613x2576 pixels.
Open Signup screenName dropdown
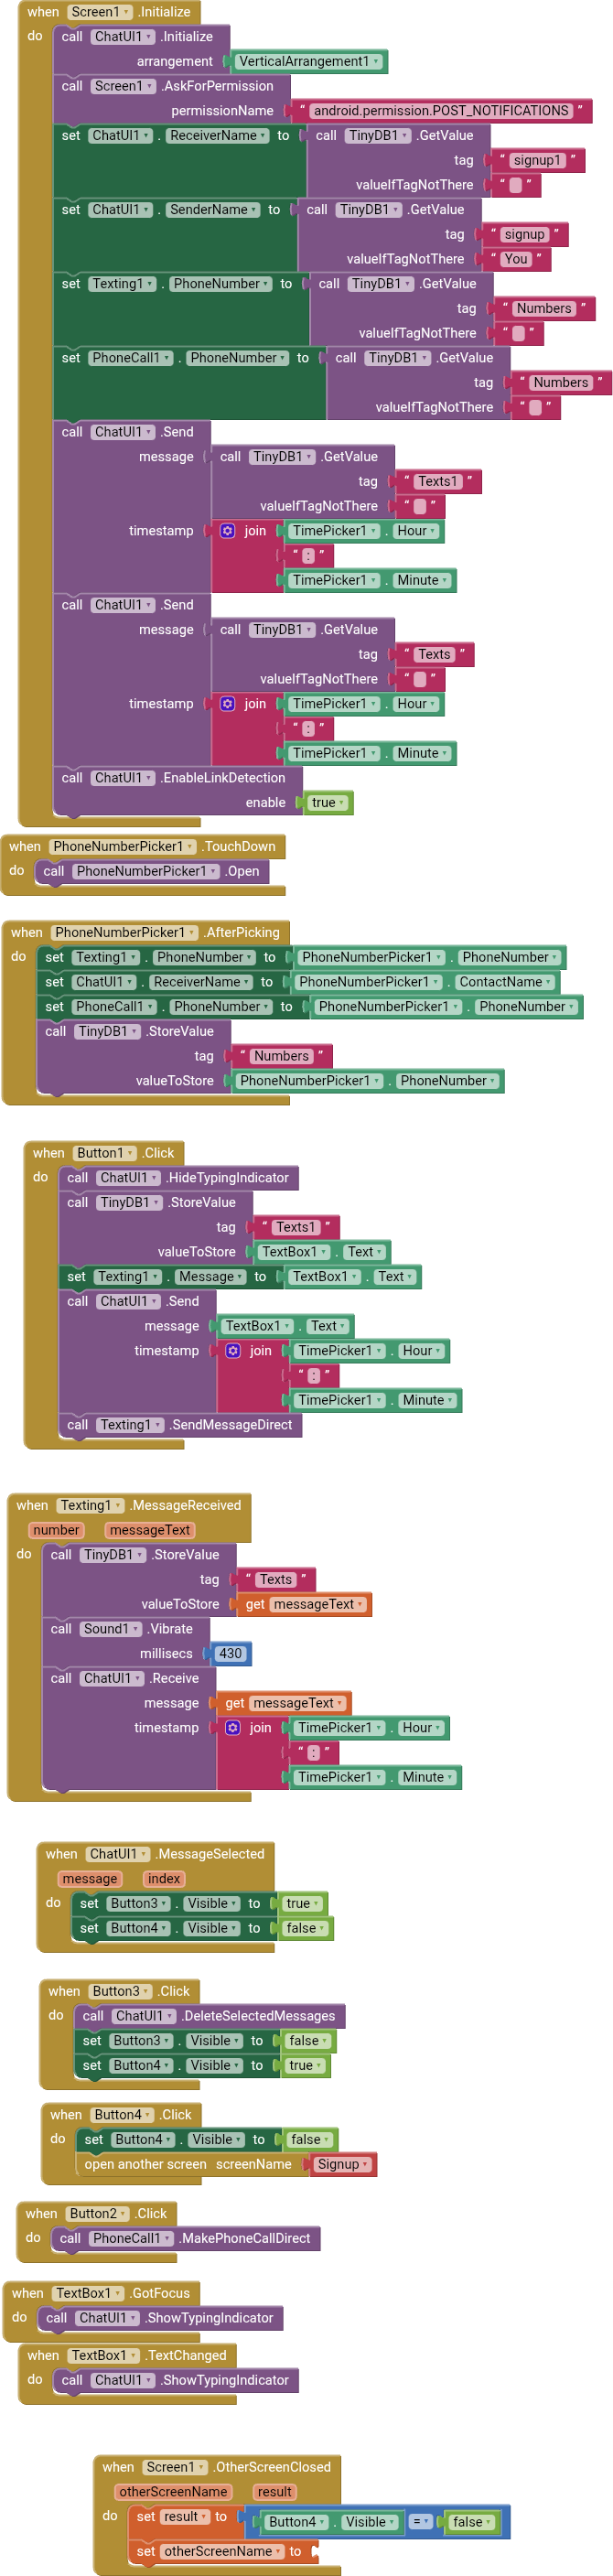click(343, 2164)
